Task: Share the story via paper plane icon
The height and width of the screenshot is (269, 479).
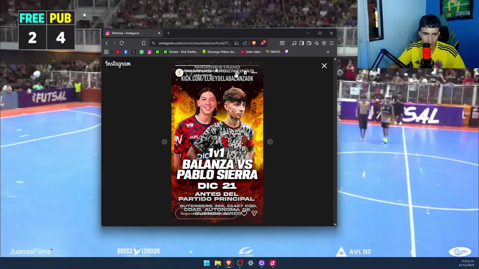Action: click(254, 213)
